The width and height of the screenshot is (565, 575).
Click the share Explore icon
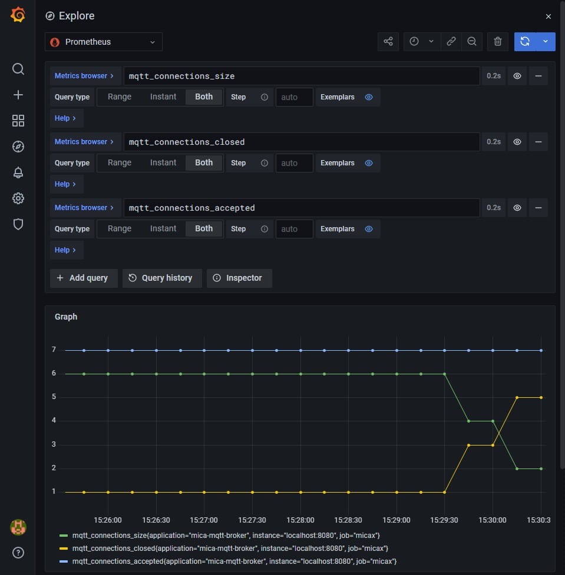pyautogui.click(x=388, y=42)
